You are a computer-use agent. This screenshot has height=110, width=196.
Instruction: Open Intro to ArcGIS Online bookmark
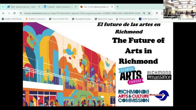coord(59,19)
